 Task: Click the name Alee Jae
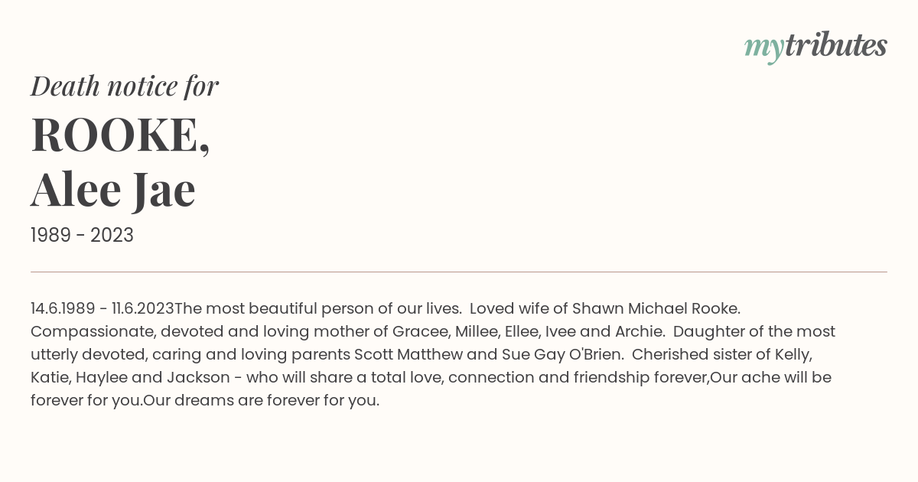click(113, 189)
